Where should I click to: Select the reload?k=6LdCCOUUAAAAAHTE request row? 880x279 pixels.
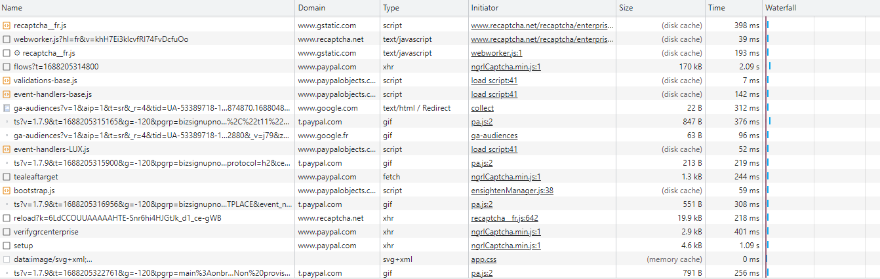coord(118,218)
